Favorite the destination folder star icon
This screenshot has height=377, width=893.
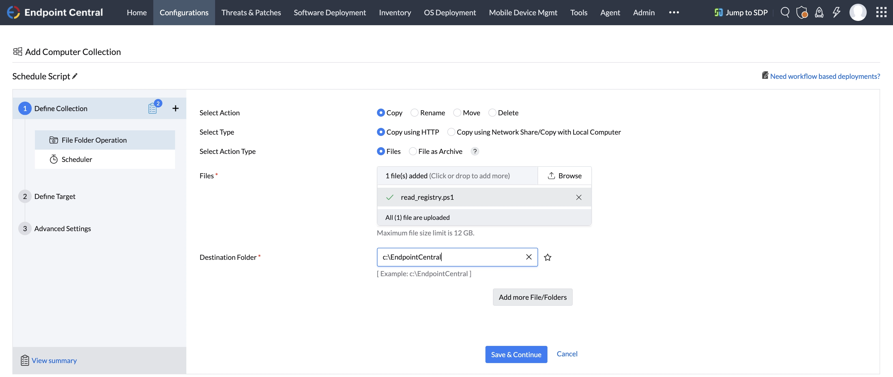point(547,257)
